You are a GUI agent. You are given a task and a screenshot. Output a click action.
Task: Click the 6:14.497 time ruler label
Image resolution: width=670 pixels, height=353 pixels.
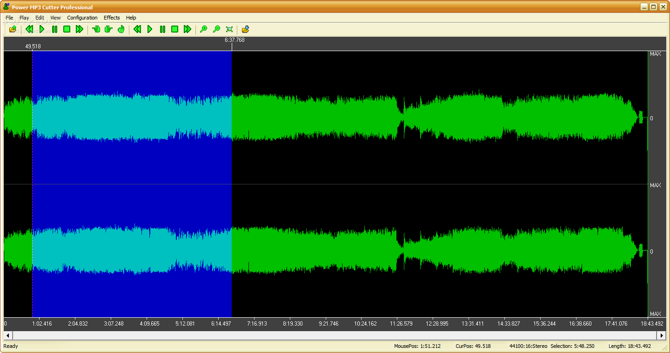click(x=221, y=324)
